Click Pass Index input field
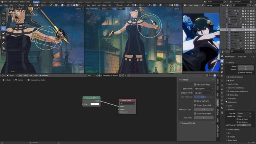 point(204,118)
